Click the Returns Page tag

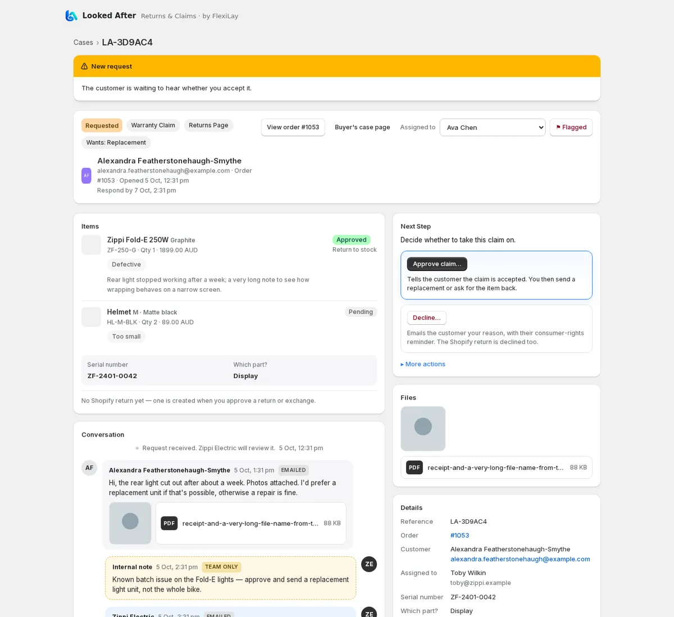[208, 125]
